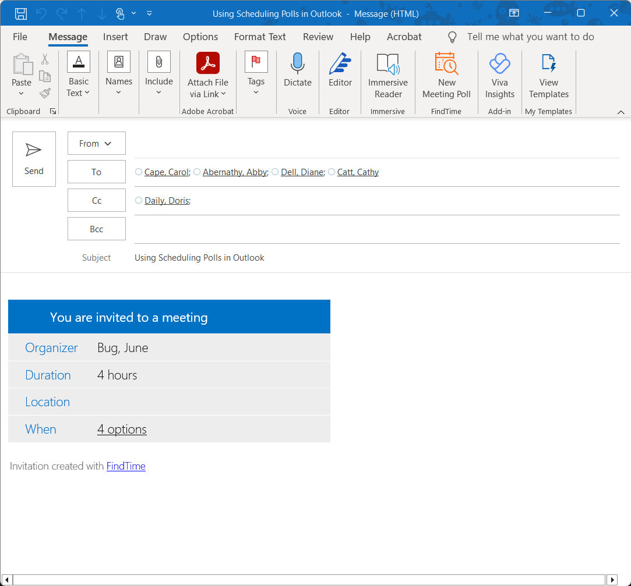The height and width of the screenshot is (586, 631).
Task: Click the presence circle for Dell, Diane
Action: tap(275, 172)
